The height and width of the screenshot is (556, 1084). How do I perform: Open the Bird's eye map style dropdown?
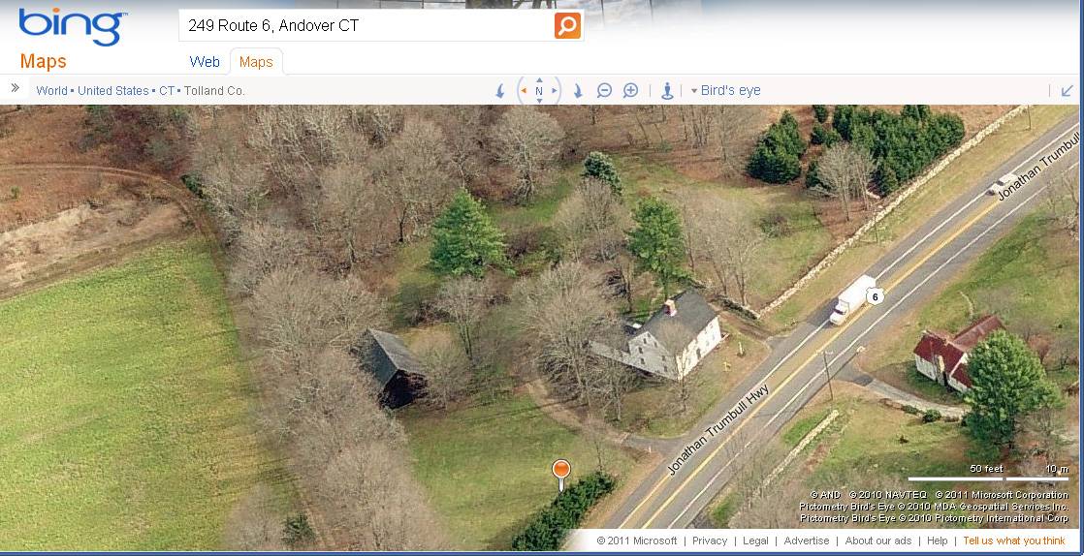726,90
